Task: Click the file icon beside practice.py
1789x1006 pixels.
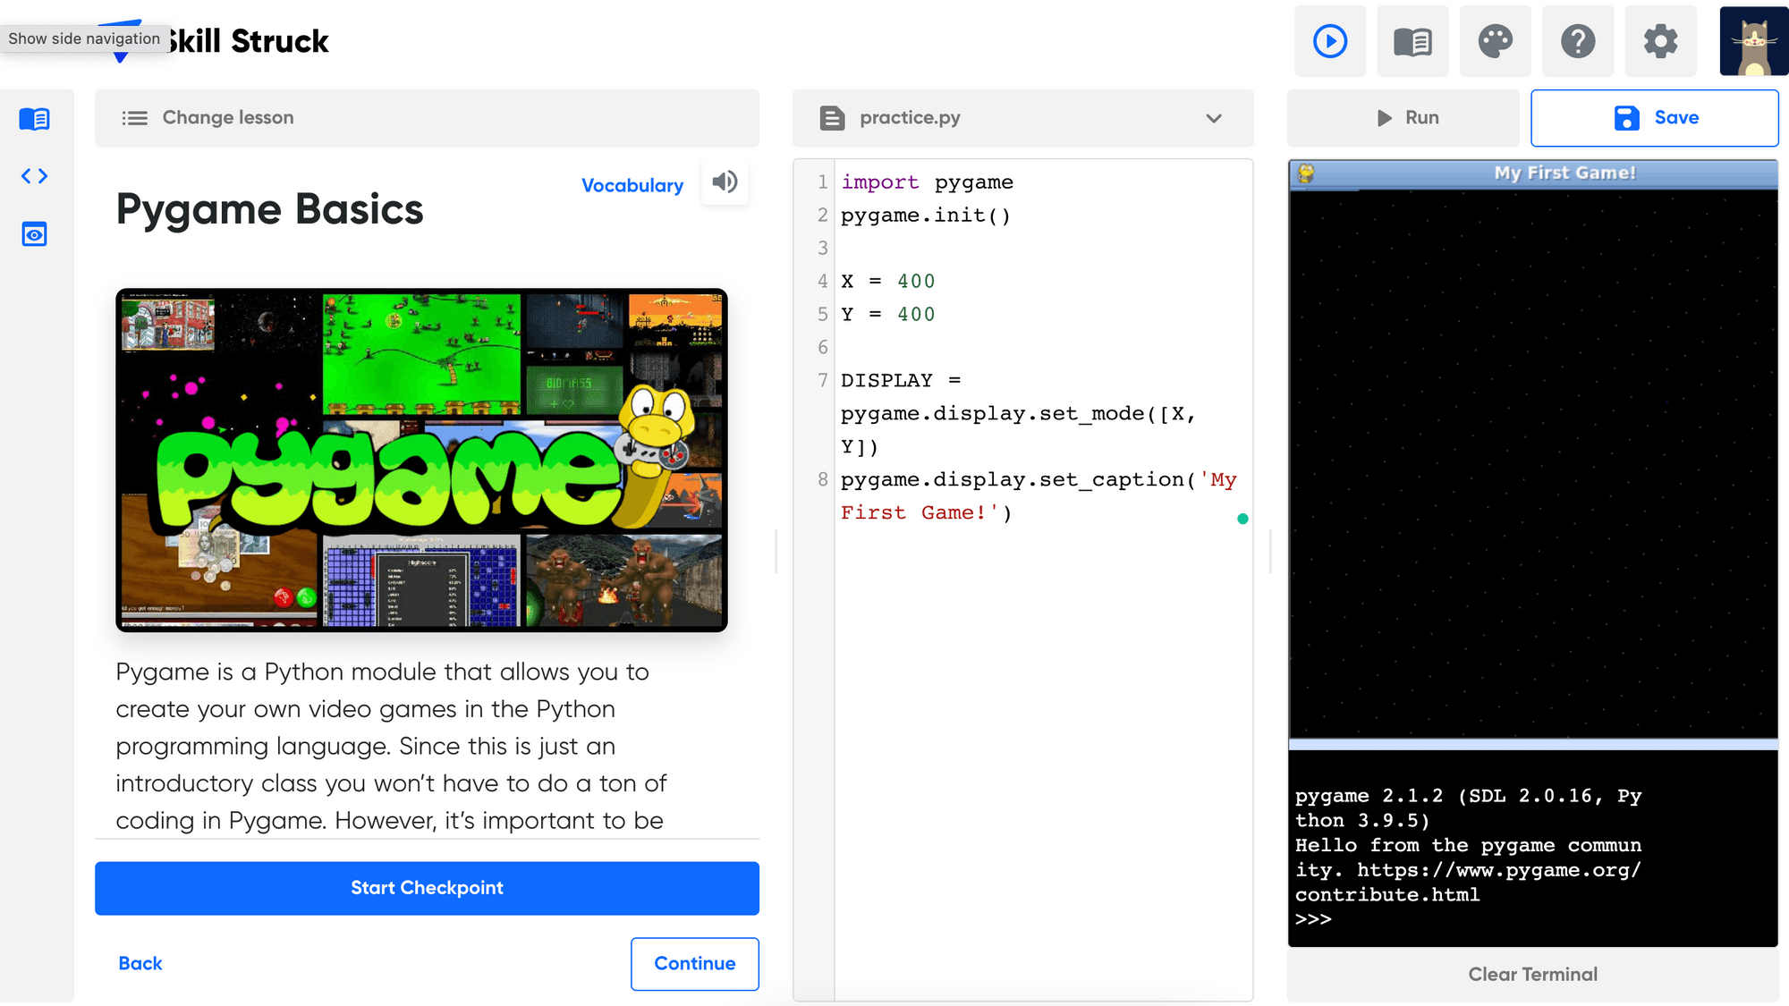Action: 832,118
